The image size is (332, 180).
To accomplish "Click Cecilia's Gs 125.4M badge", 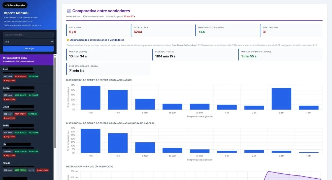I will [33, 95].
